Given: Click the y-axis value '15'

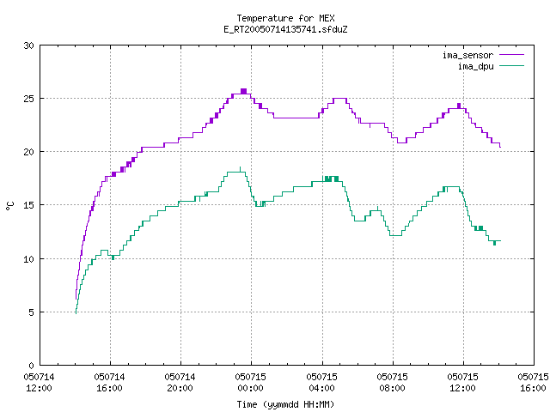Looking at the screenshot, I should [x=28, y=205].
